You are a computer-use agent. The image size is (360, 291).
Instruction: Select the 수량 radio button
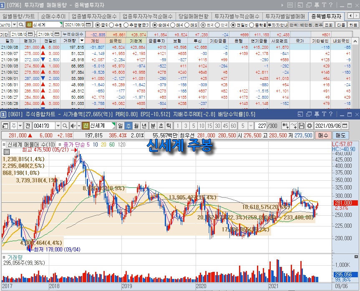[x=111, y=25]
